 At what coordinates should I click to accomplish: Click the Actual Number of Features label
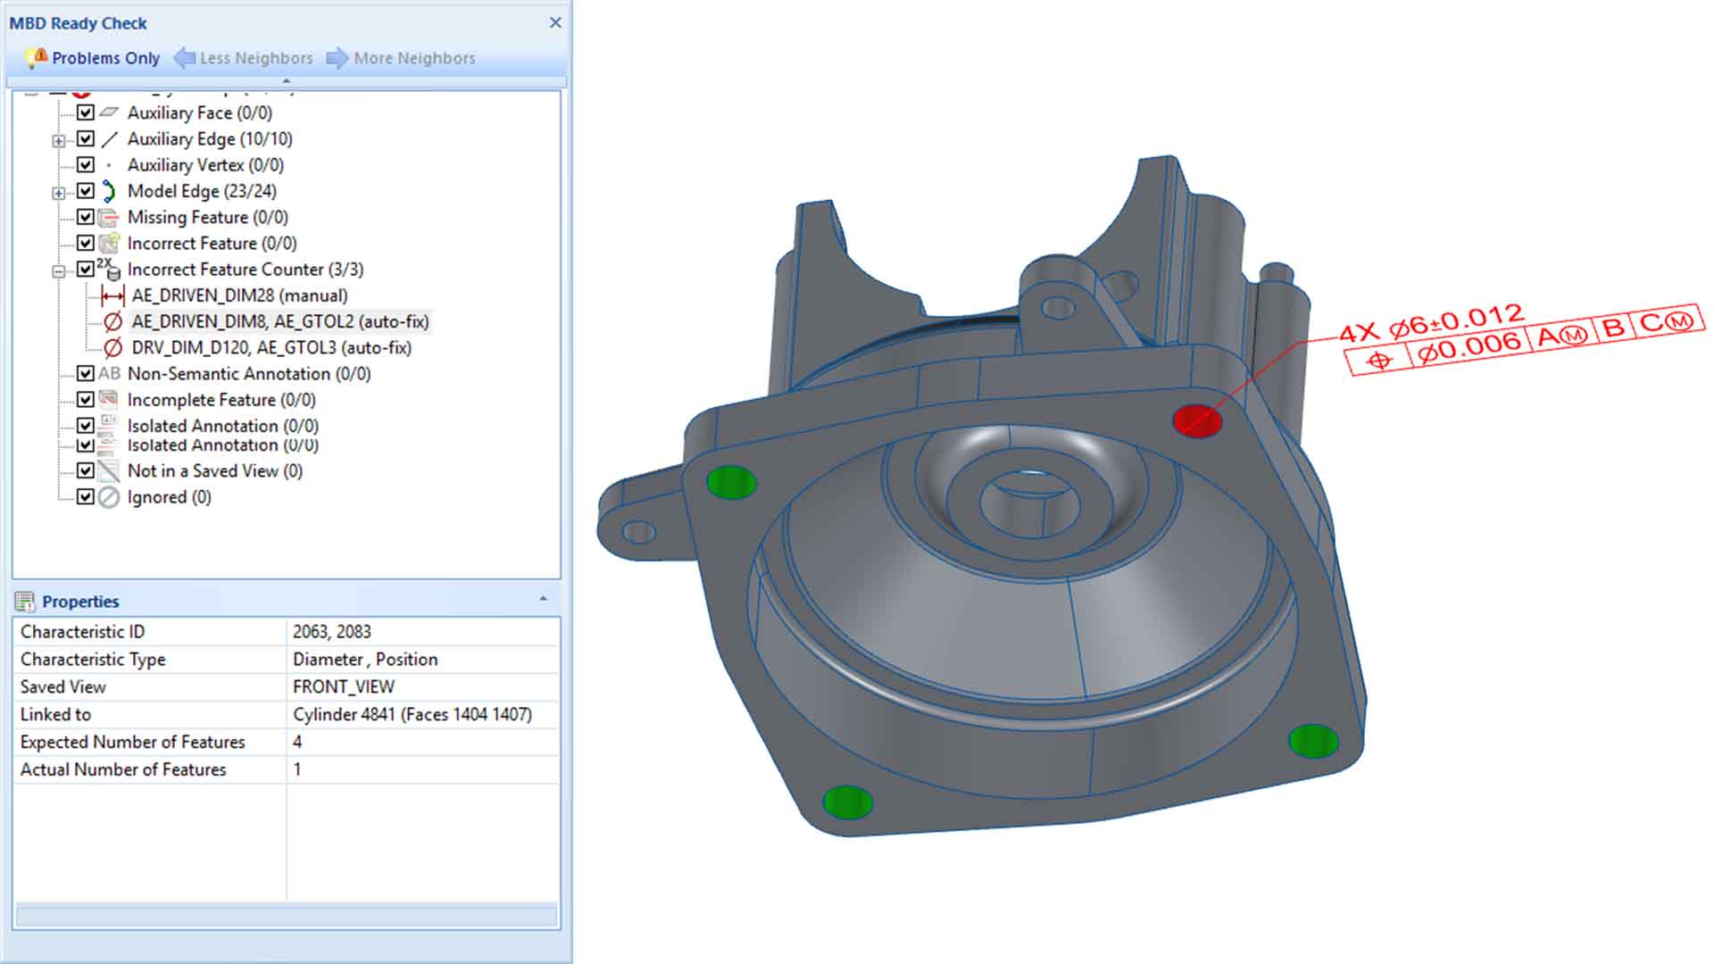123,769
